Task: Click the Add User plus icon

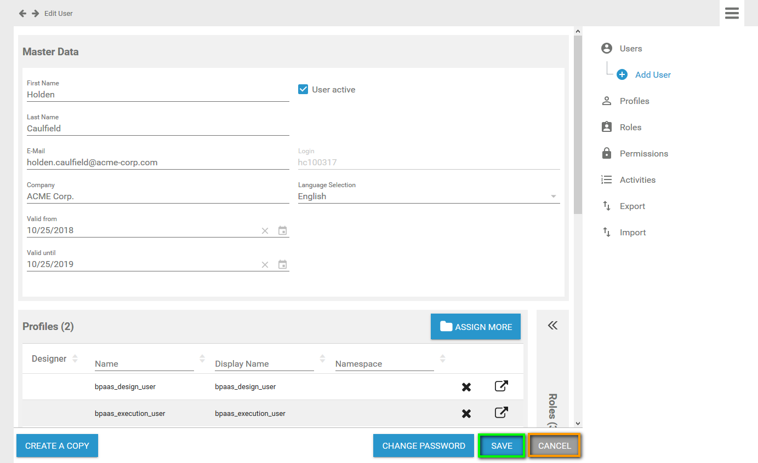Action: click(x=622, y=75)
